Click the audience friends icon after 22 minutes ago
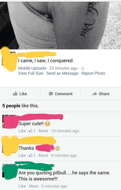This screenshot has width=121, height=190. (83, 68)
